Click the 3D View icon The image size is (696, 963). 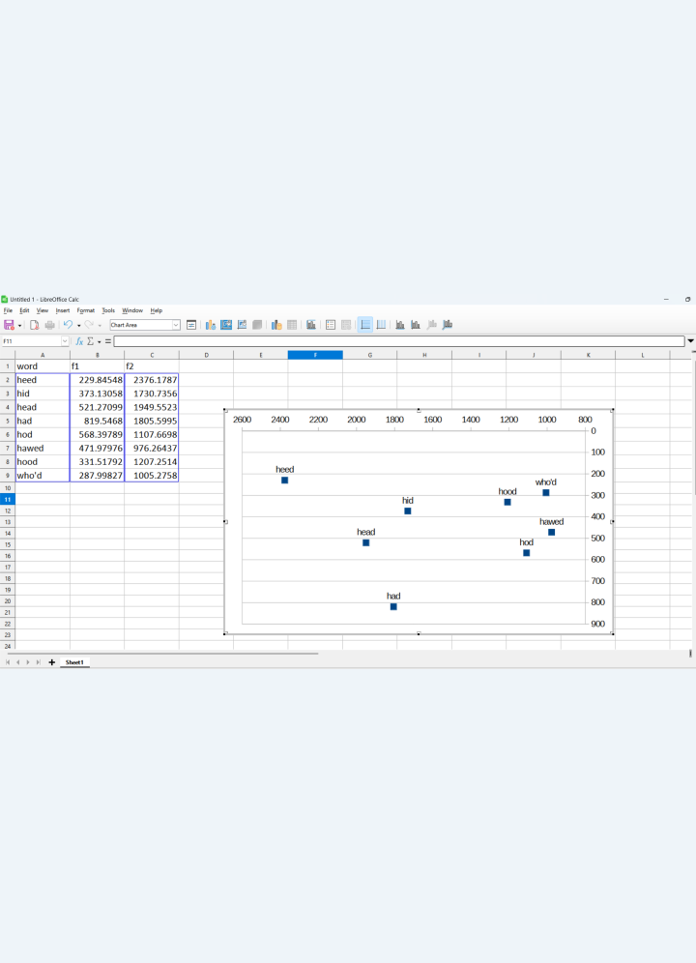pyautogui.click(x=257, y=325)
